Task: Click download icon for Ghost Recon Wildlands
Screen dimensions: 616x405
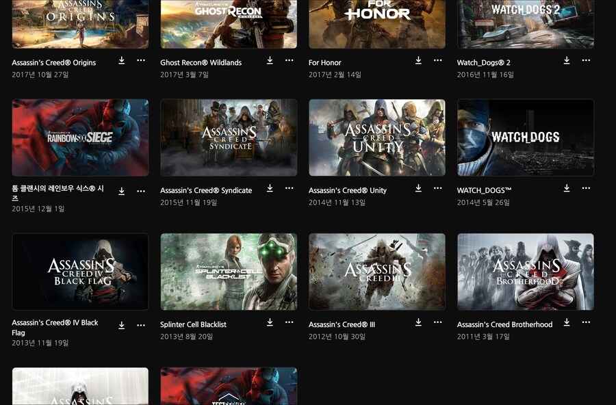Action: pyautogui.click(x=270, y=61)
